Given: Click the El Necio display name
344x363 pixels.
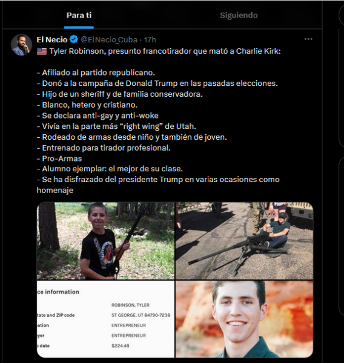Looking at the screenshot, I should [52, 40].
